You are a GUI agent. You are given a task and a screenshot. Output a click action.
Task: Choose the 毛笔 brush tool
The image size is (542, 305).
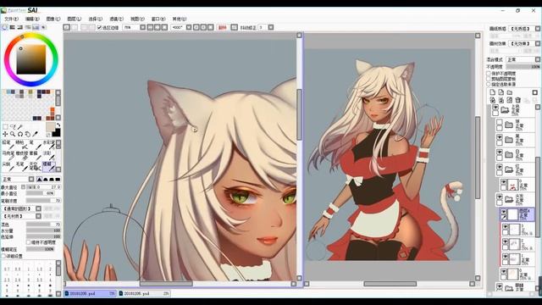[21, 166]
